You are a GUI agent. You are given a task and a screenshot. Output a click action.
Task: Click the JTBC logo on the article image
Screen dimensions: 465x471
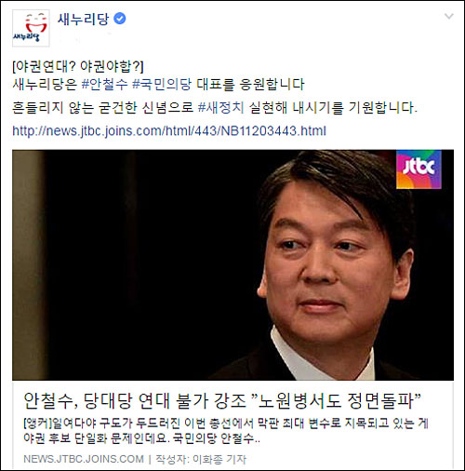tap(418, 169)
